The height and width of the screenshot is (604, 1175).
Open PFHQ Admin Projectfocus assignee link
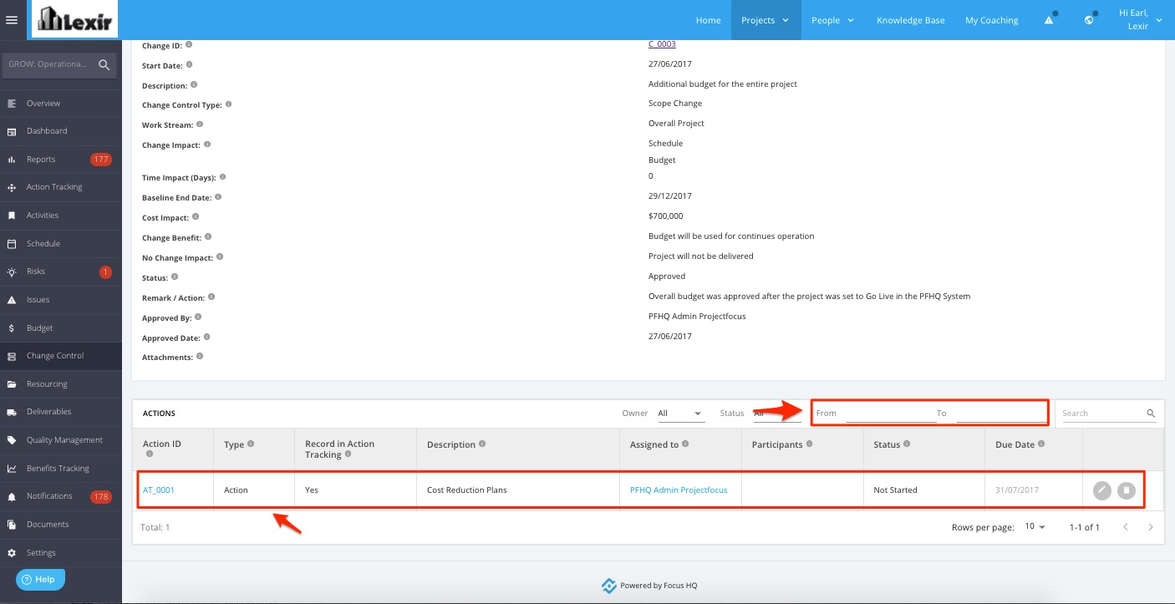[x=679, y=490]
